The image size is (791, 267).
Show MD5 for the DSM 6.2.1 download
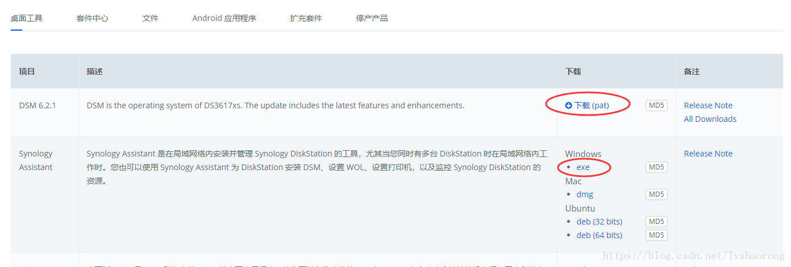point(656,105)
